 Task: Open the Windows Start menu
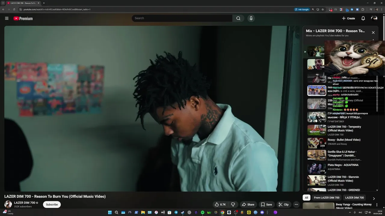tap(110, 212)
